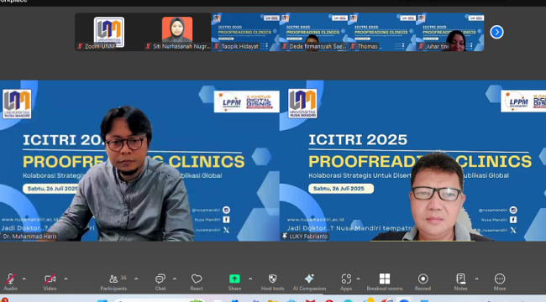Start recording with the Record button
Screen dimensions: 546x302
coord(423,282)
